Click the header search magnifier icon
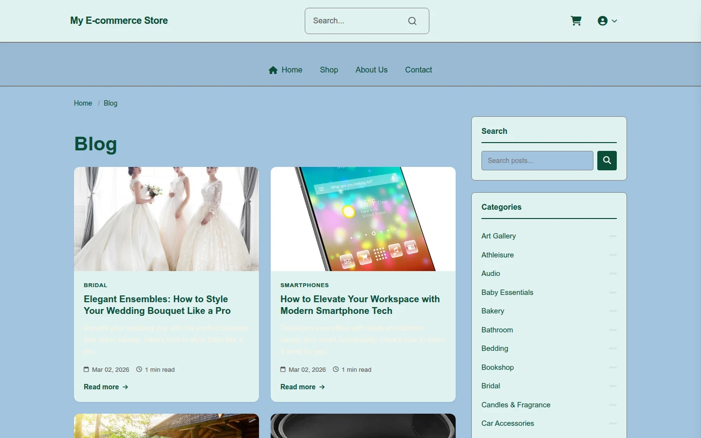Screen dimensions: 701x438 coord(412,21)
